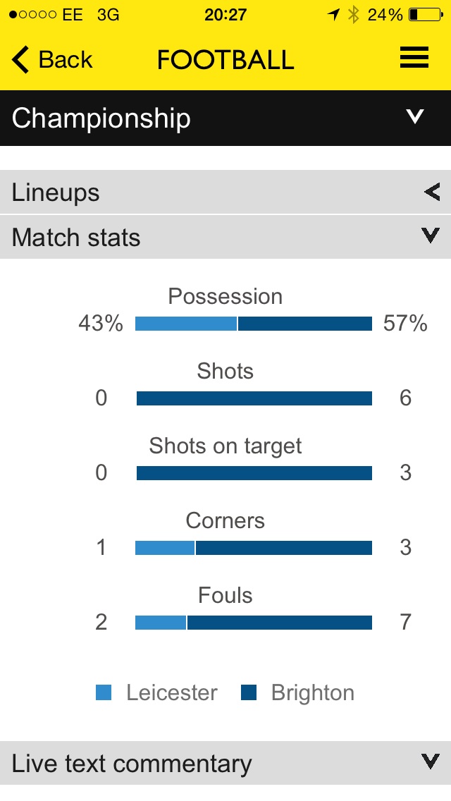Click the Leicester light blue legend square
The width and height of the screenshot is (451, 801).
[x=103, y=692]
